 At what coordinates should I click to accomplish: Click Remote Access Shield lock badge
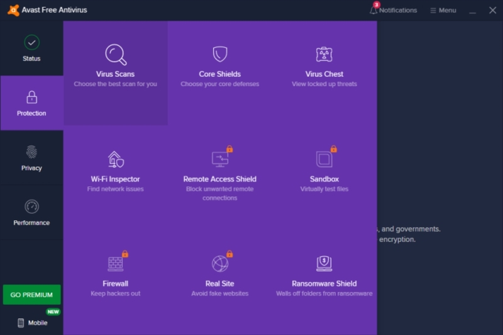click(229, 149)
